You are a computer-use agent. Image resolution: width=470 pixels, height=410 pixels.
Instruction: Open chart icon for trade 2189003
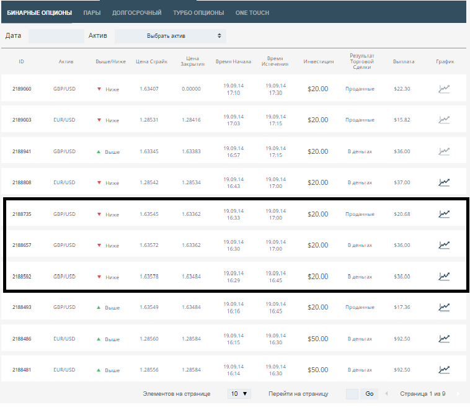[x=444, y=120]
